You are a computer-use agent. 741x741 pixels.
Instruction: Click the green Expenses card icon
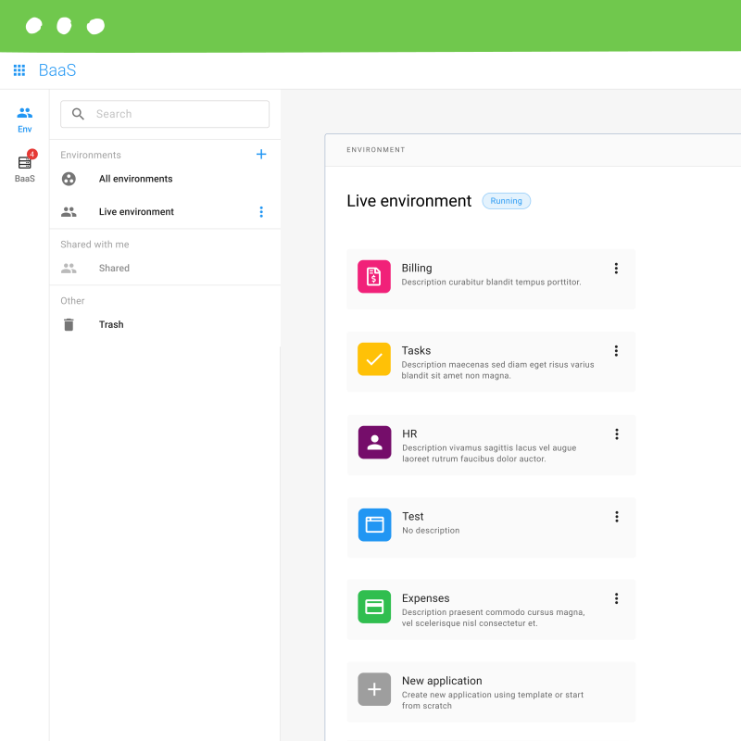click(374, 607)
